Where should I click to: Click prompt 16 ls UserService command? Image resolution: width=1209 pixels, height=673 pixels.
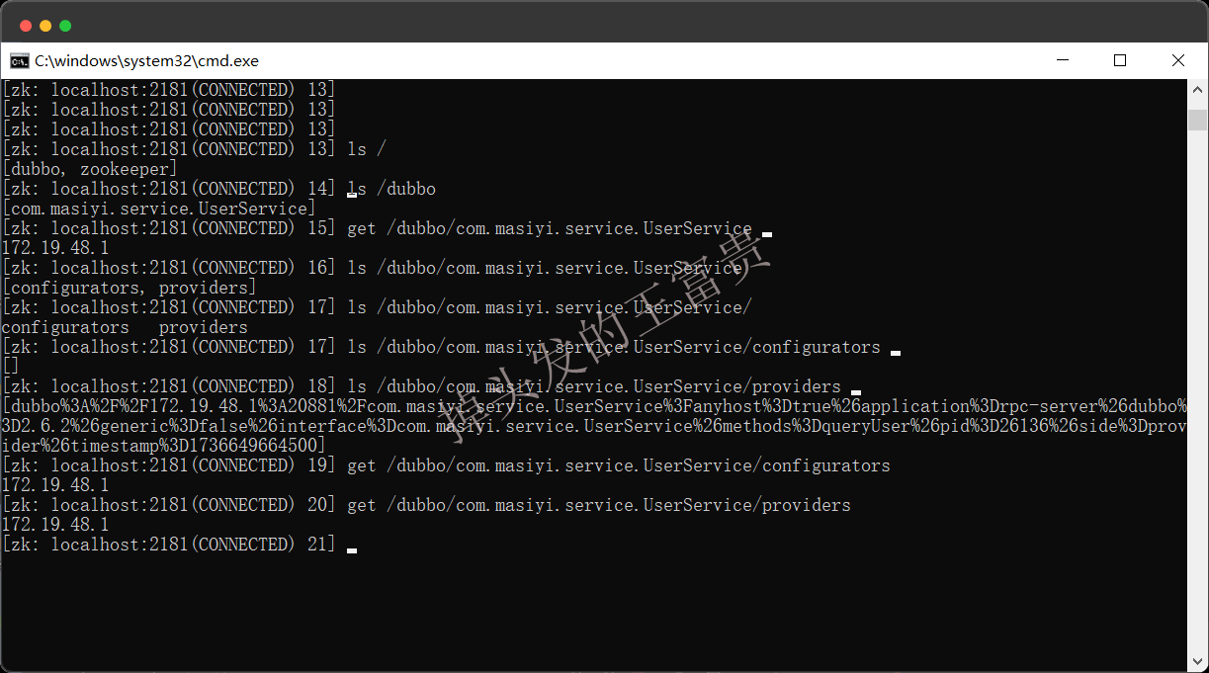[x=545, y=268]
